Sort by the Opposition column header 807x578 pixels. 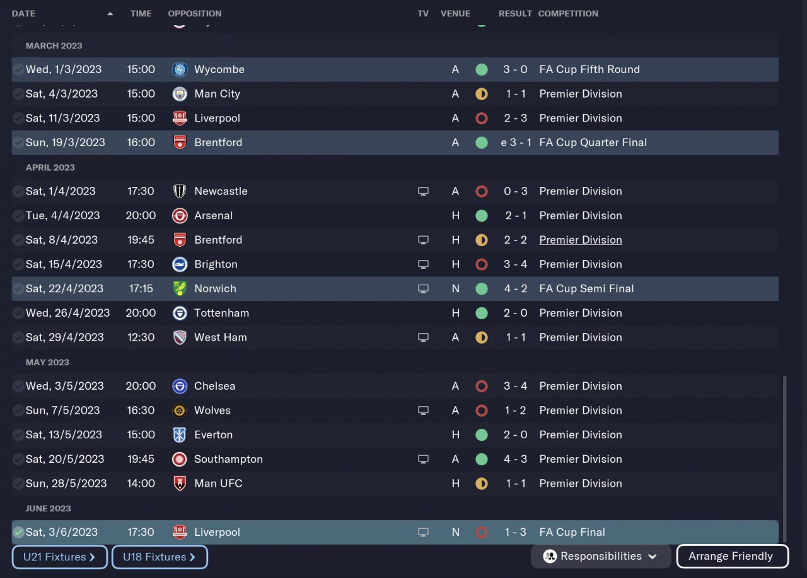(194, 13)
